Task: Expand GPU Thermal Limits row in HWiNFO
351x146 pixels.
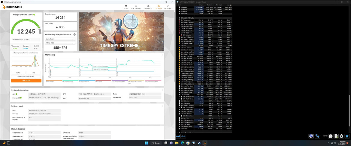Action: coord(179,116)
